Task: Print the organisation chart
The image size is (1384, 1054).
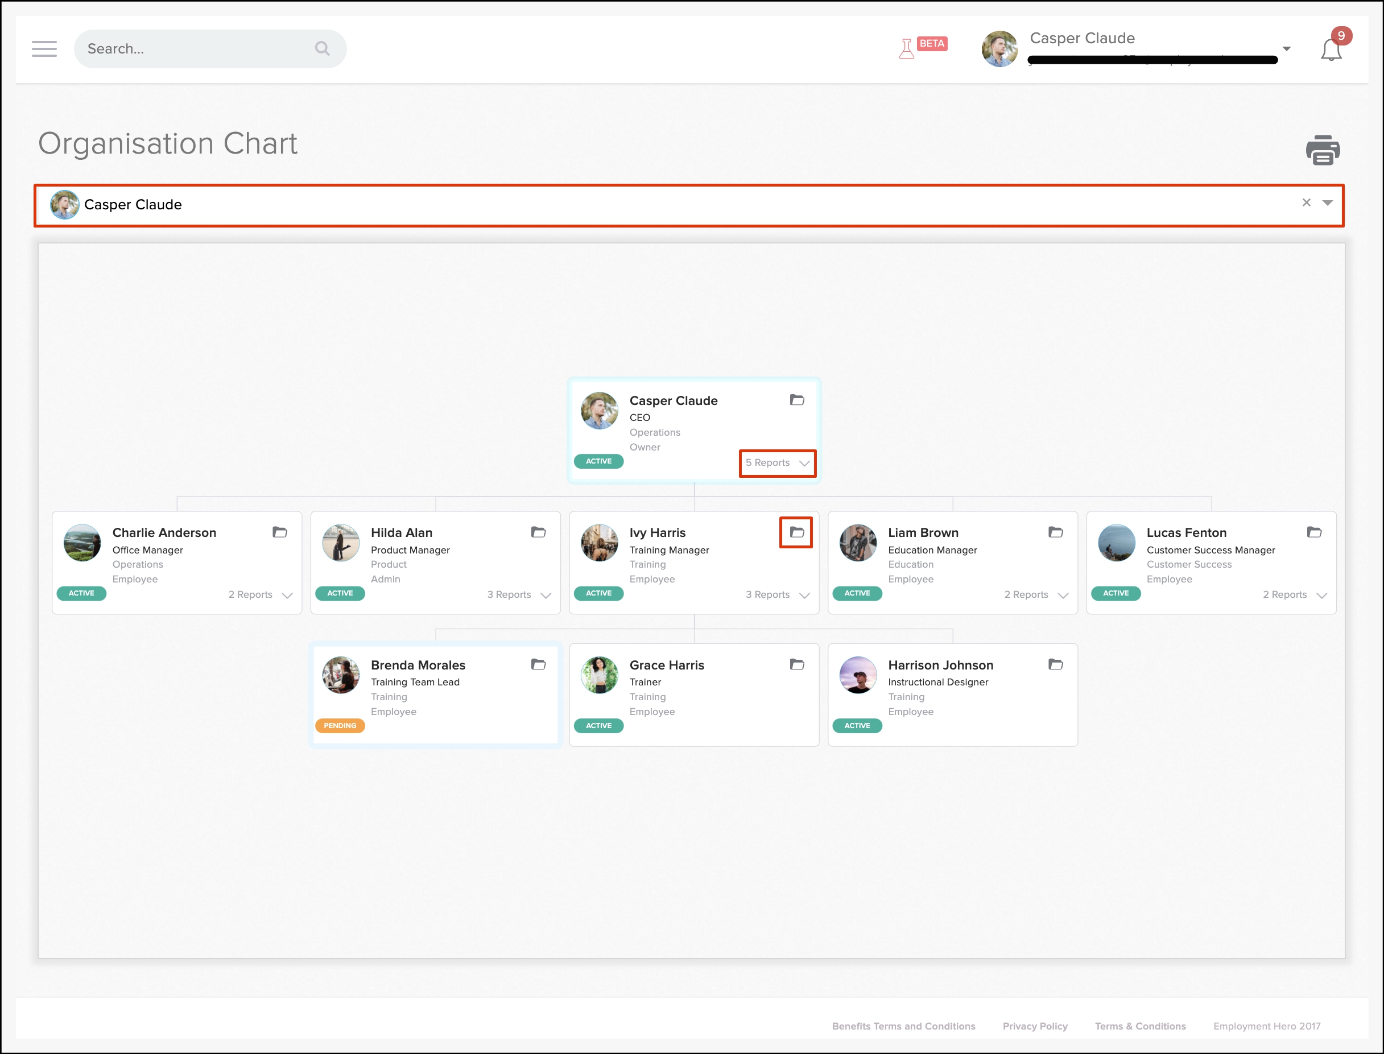Action: click(x=1323, y=150)
